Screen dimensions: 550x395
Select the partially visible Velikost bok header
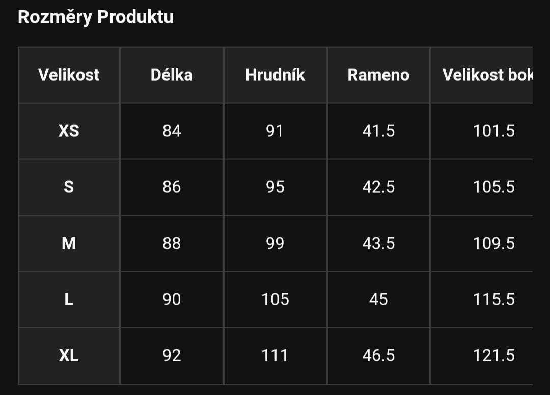coord(482,75)
